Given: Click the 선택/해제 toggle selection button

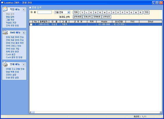Looking at the screenshot, I should click(78, 17).
